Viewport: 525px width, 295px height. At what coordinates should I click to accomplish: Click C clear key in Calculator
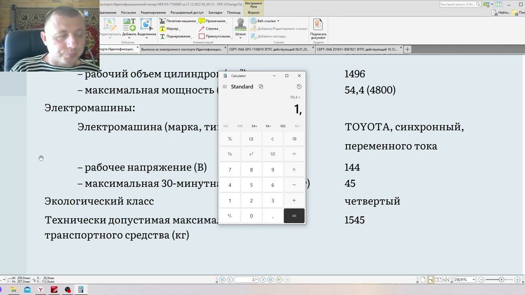273,139
